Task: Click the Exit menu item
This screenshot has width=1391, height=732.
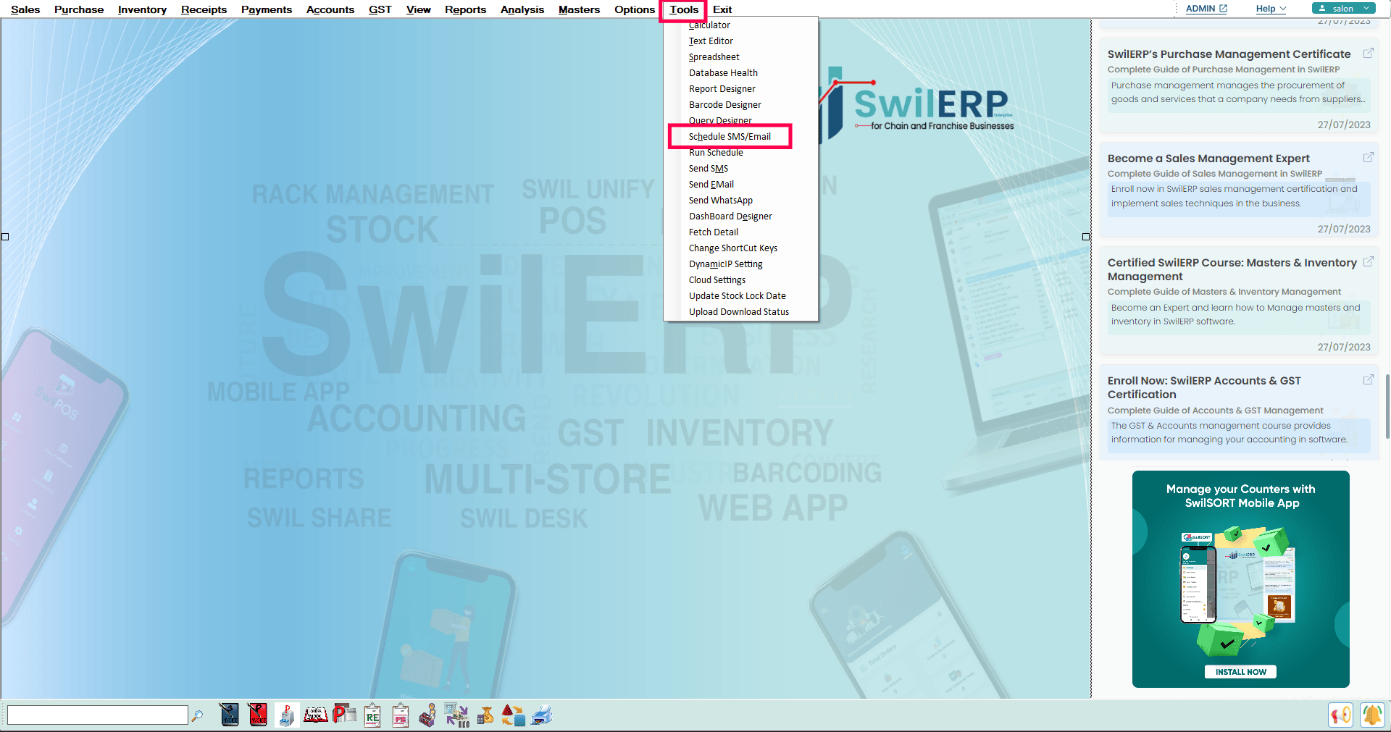Action: [722, 9]
